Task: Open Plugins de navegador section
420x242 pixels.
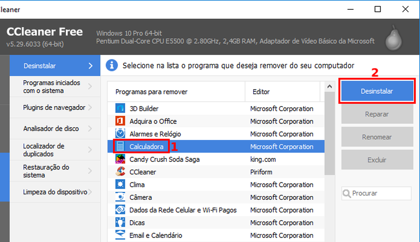Action: [x=55, y=107]
